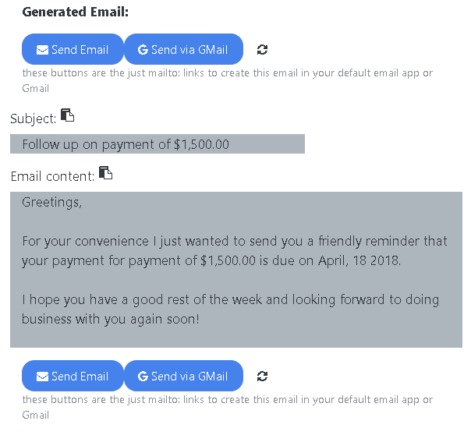Regenerate email using the top refresh icon
The image size is (471, 435).
(x=262, y=50)
